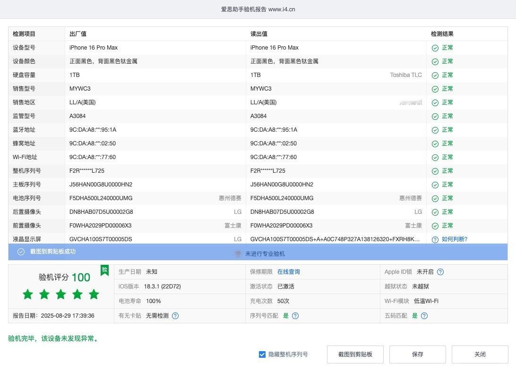Click the 验机评分 100 score
The width and height of the screenshot is (516, 371).
pyautogui.click(x=64, y=278)
